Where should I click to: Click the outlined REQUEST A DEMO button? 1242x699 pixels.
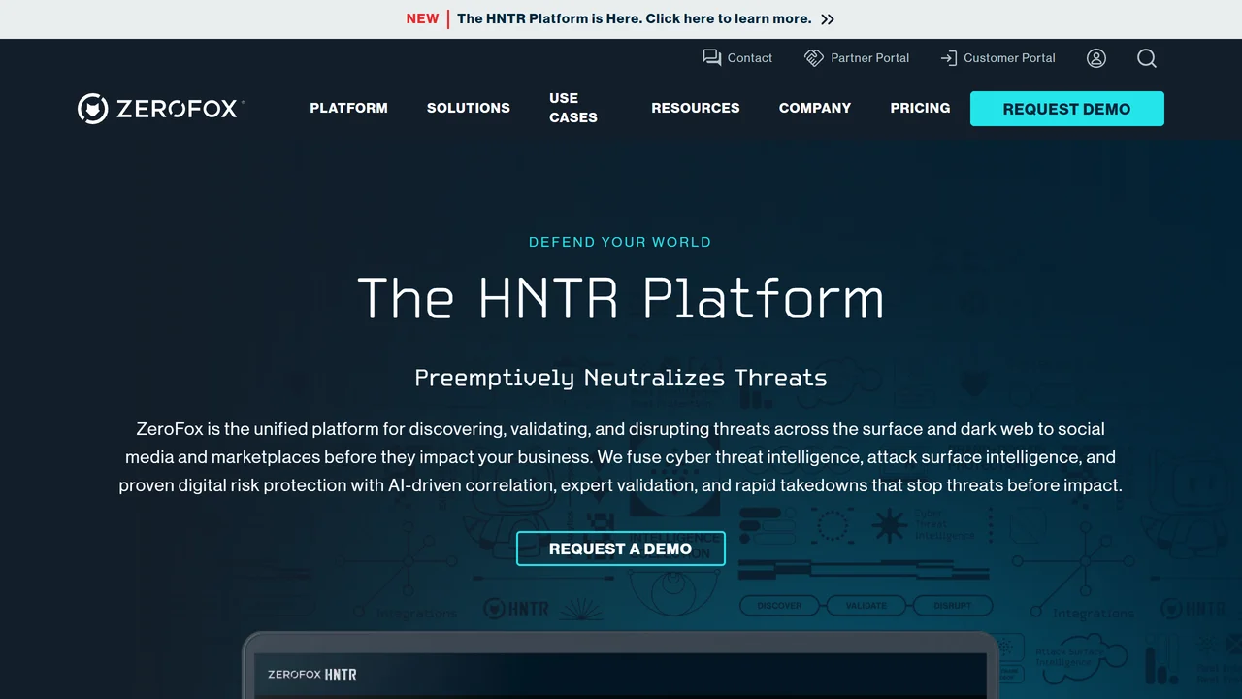coord(621,549)
